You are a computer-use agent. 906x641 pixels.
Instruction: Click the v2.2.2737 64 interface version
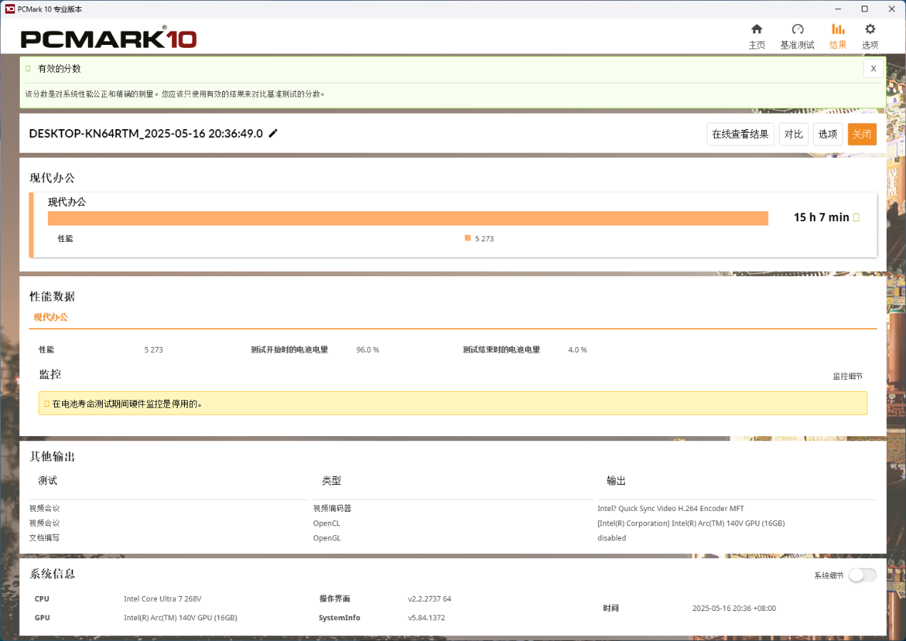click(x=430, y=599)
